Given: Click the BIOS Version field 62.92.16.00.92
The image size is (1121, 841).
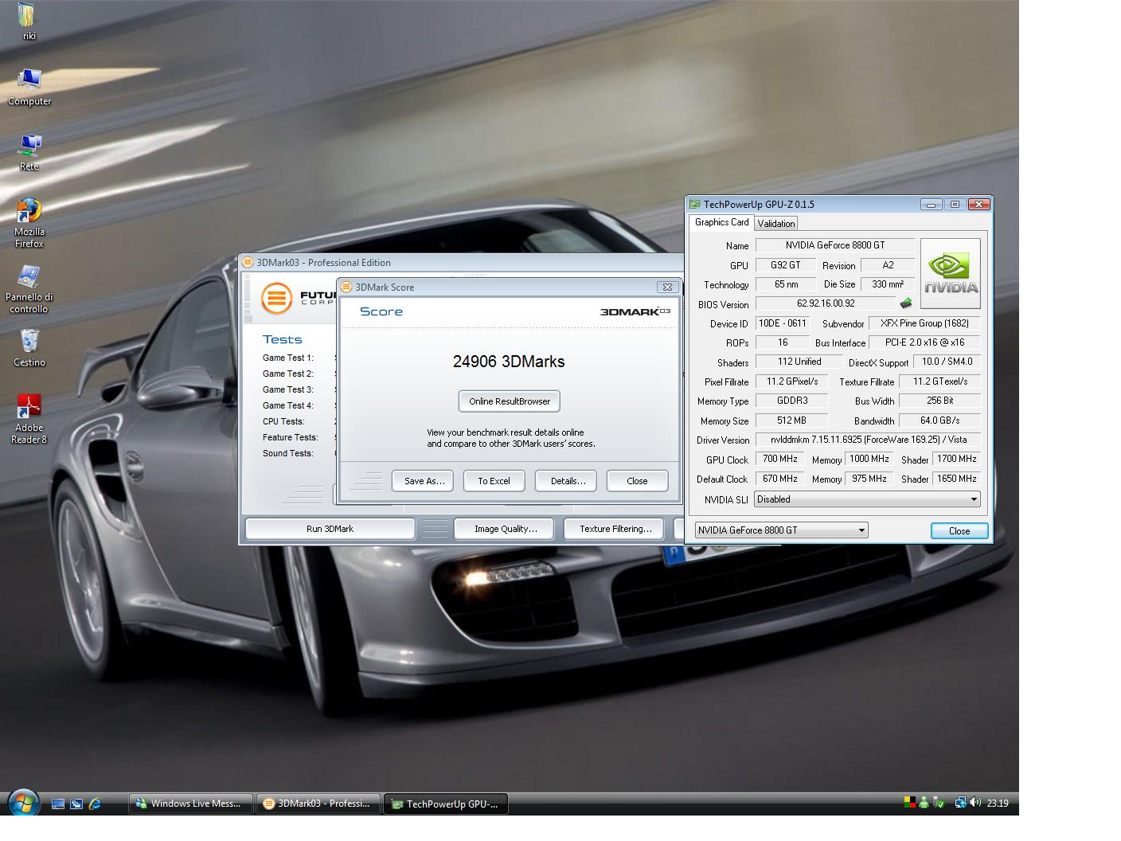Looking at the screenshot, I should [x=826, y=303].
